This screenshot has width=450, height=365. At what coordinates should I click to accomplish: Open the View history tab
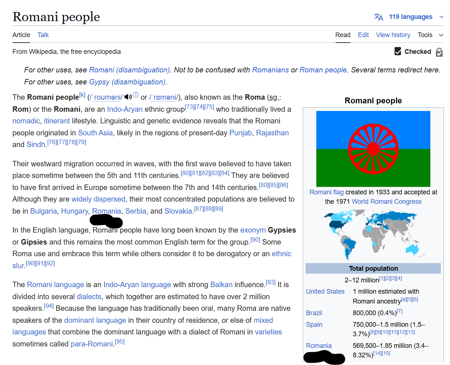pos(393,35)
